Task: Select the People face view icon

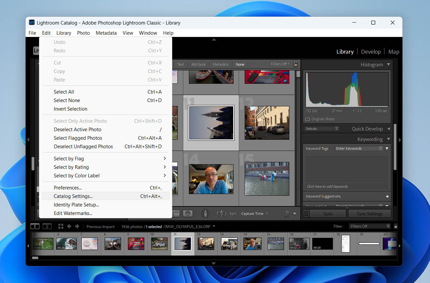Action: 188,213
